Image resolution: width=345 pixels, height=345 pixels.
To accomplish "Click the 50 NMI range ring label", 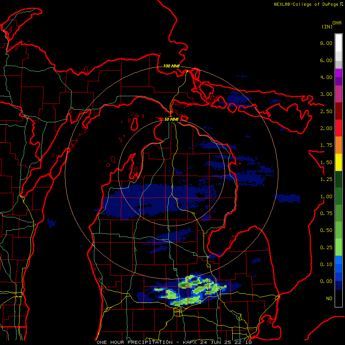I will click(x=171, y=119).
